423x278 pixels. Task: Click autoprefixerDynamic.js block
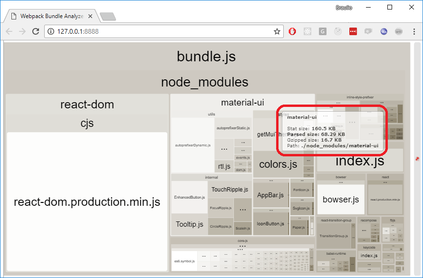(x=193, y=145)
